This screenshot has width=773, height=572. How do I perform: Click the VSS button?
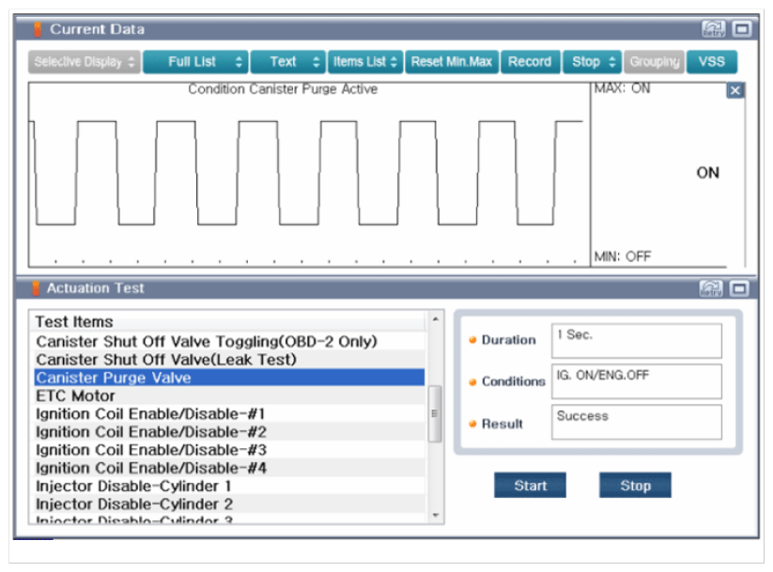coord(712,62)
